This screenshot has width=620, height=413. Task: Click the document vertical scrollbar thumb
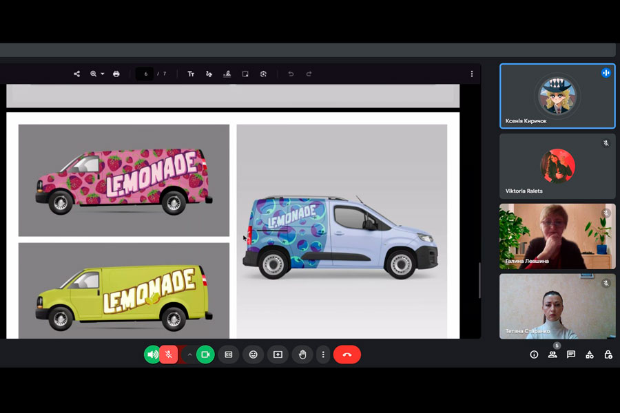pyautogui.click(x=479, y=280)
